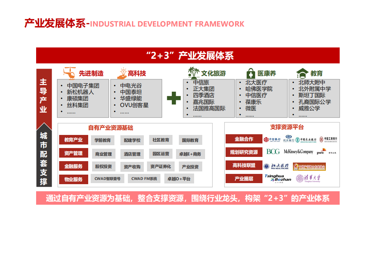368x255 pixels.
Task: Select the 金融合作 red label
Action: [244, 139]
